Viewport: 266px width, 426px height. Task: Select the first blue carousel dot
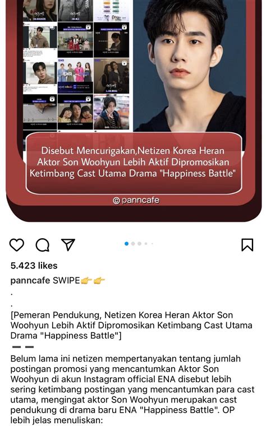[x=126, y=244]
